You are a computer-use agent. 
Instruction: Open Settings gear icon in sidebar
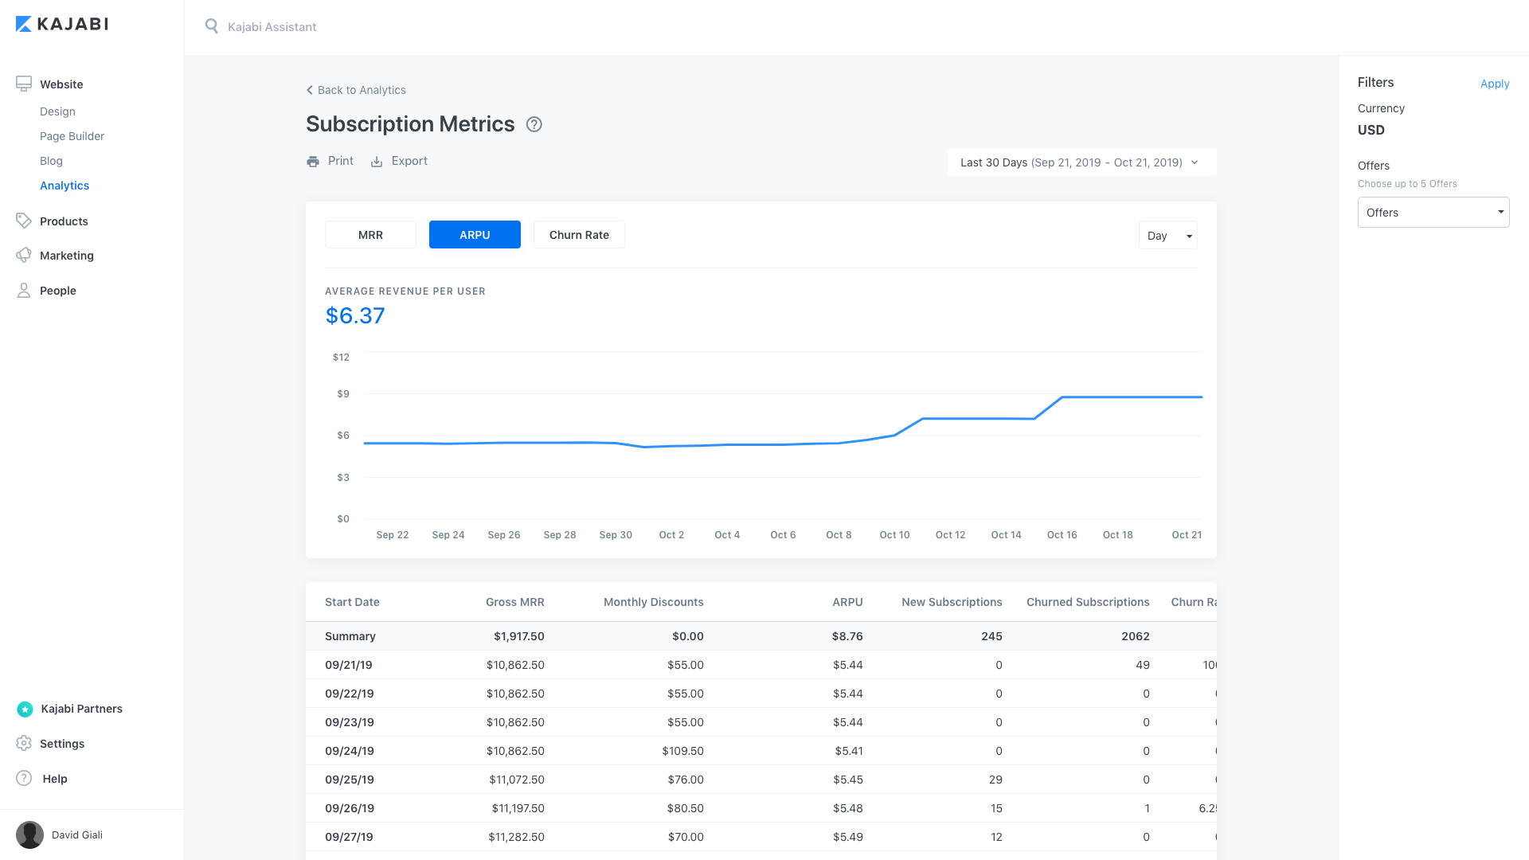(24, 743)
